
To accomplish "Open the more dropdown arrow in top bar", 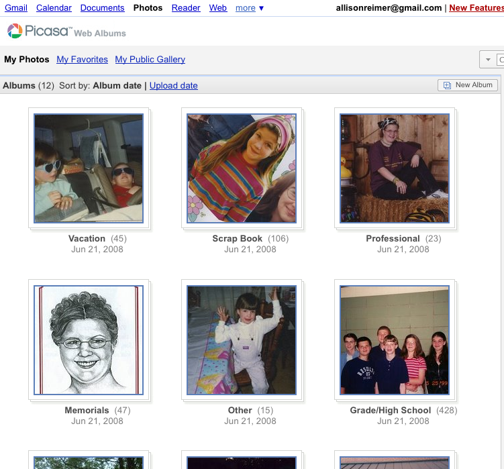I will tap(261, 8).
